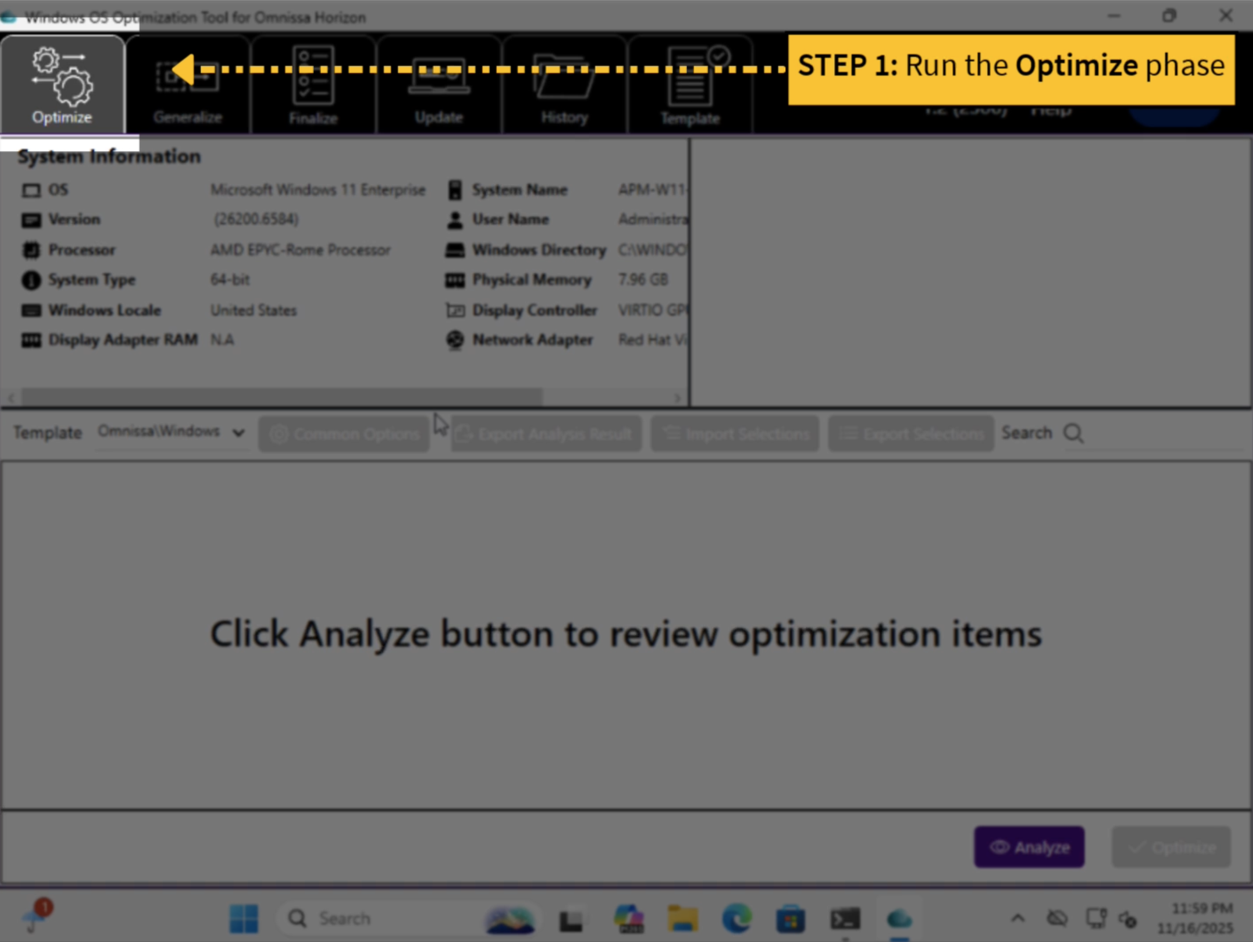Click the Network Adapter globe icon
Viewport: 1253px width, 942px height.
click(455, 340)
